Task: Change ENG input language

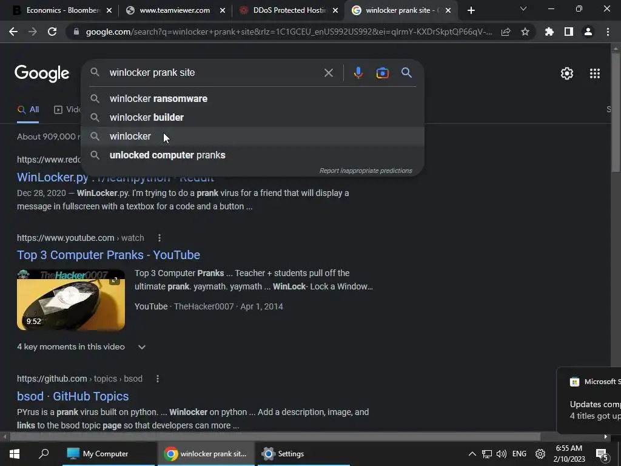Action: tap(519, 454)
